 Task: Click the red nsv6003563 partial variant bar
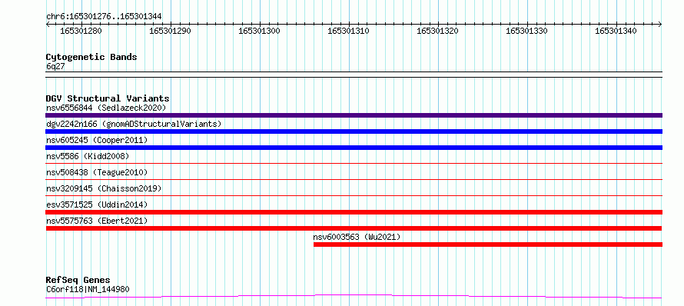(488, 244)
